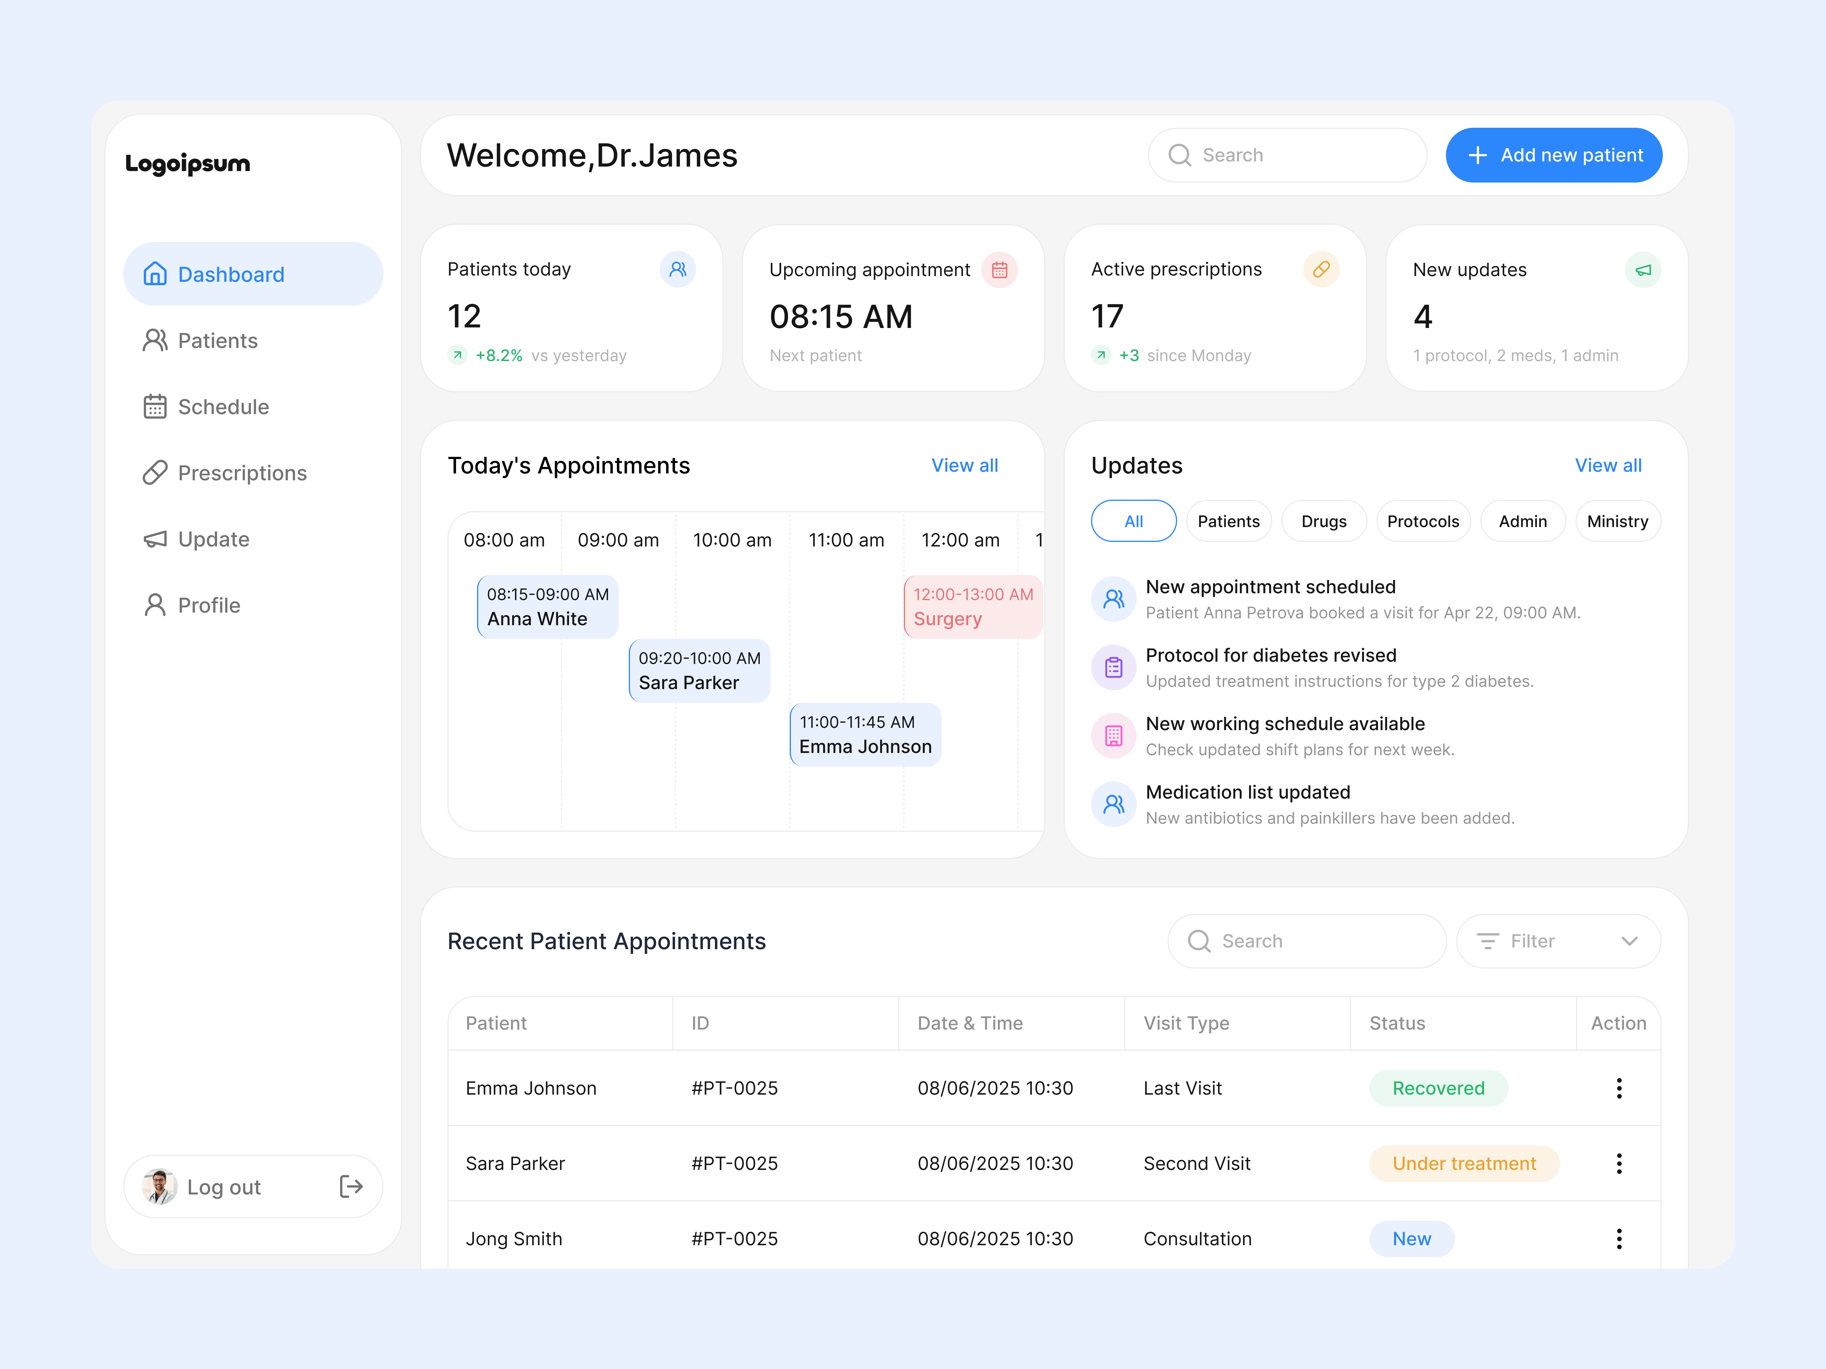Click the Protocol for diabetes clipboard icon
The height and width of the screenshot is (1369, 1826).
click(x=1114, y=668)
